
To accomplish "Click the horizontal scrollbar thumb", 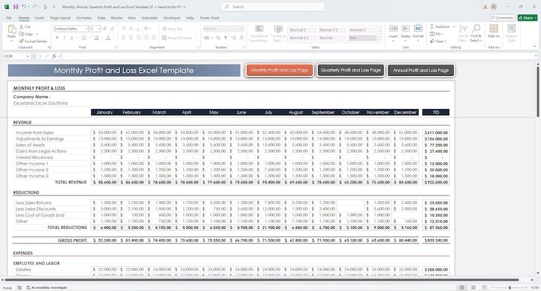I will click(262, 280).
